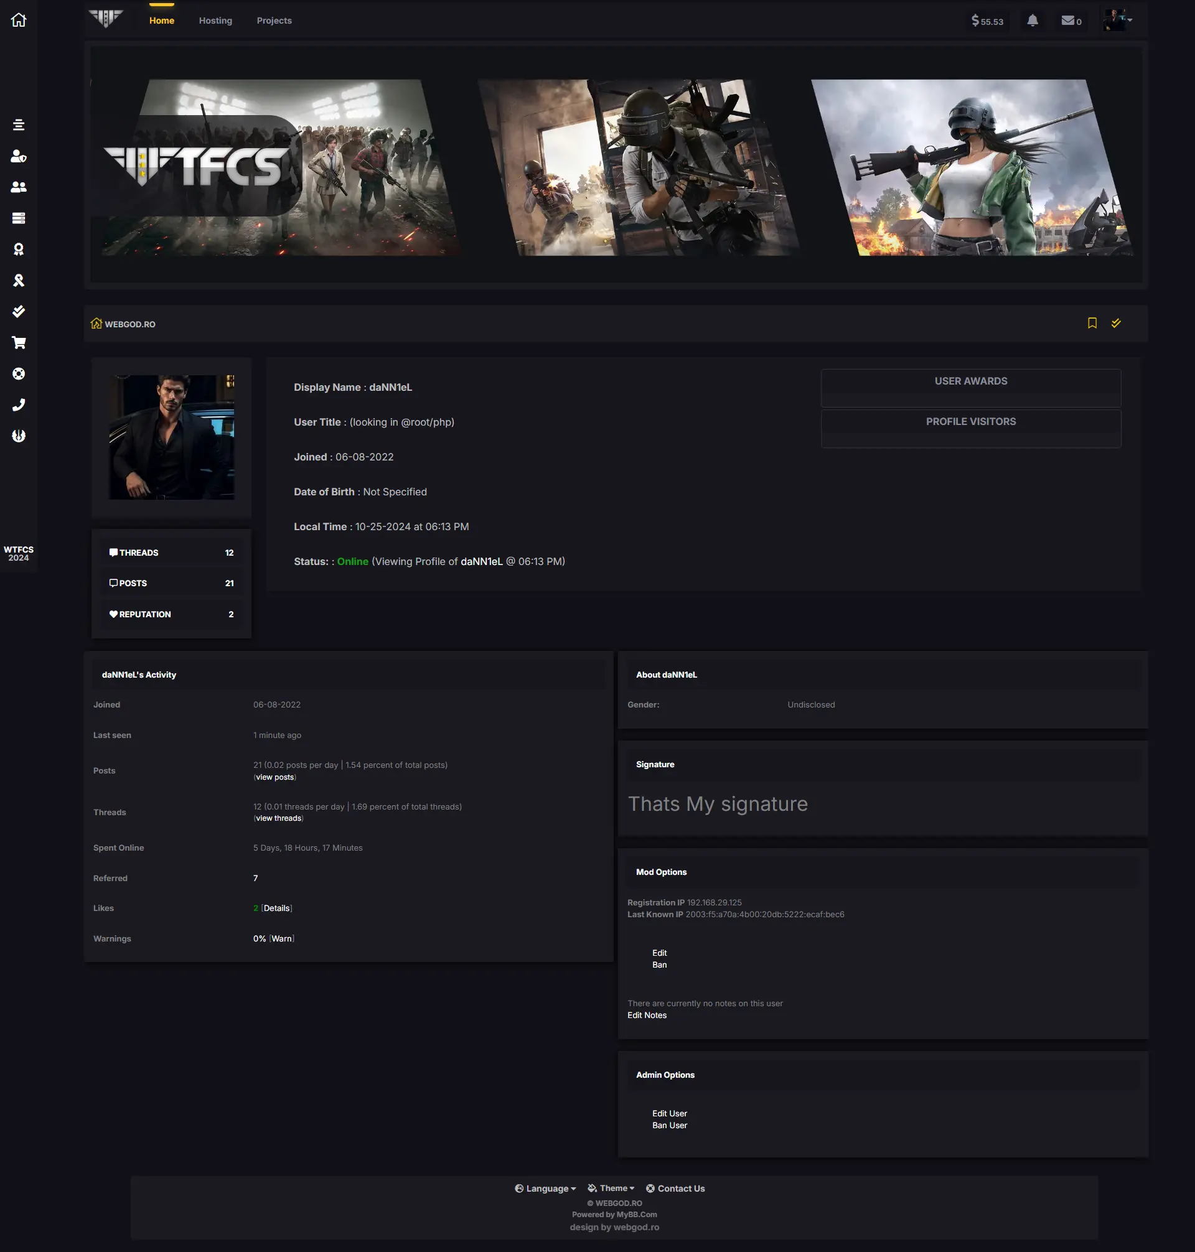Click Ban User under Admin Options

click(x=669, y=1125)
